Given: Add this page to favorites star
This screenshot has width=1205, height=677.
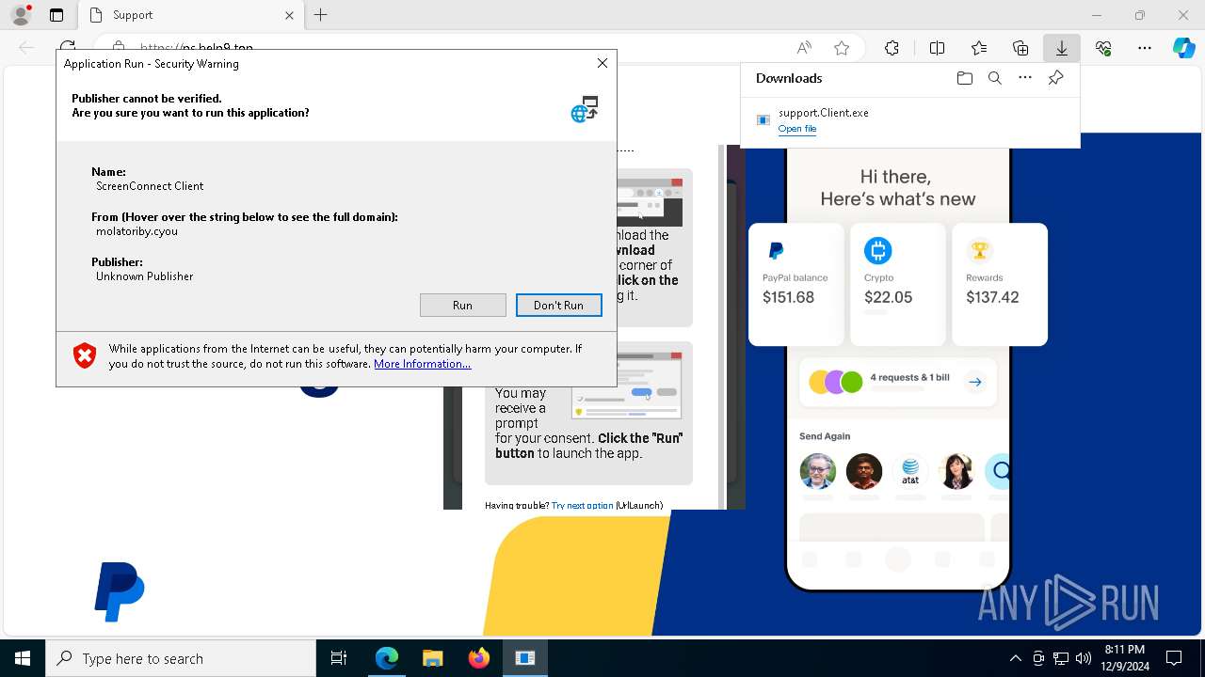Looking at the screenshot, I should 842,48.
